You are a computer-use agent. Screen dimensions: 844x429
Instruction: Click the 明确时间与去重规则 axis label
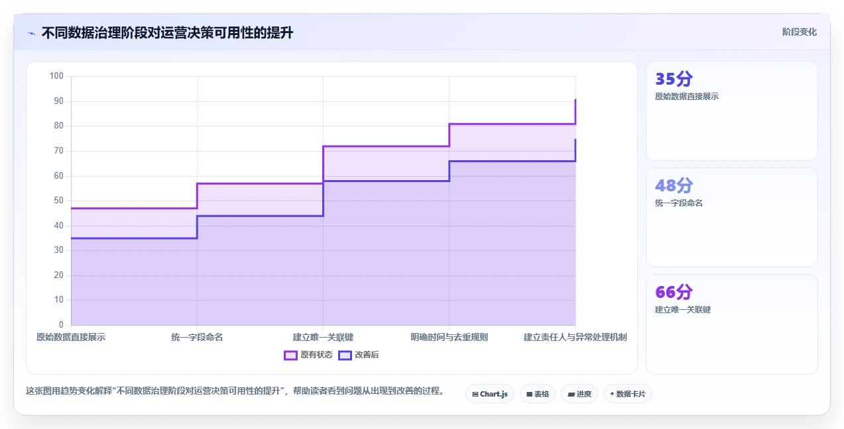[449, 337]
